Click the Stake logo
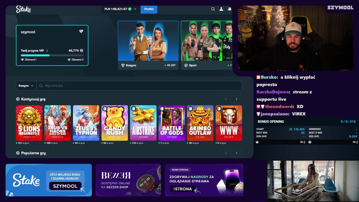 pos(23,9)
